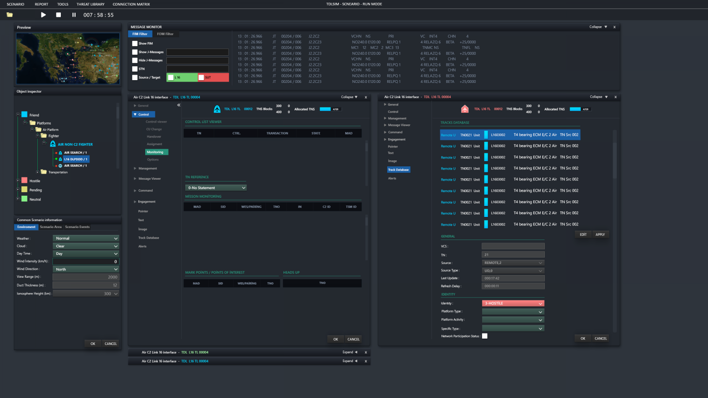
Task: Click the green L 16 color swatch
Action: [182, 77]
